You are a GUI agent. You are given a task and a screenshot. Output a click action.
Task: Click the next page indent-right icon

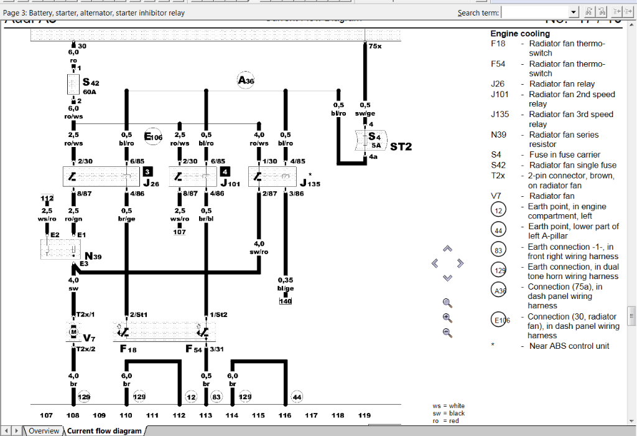pos(630,12)
